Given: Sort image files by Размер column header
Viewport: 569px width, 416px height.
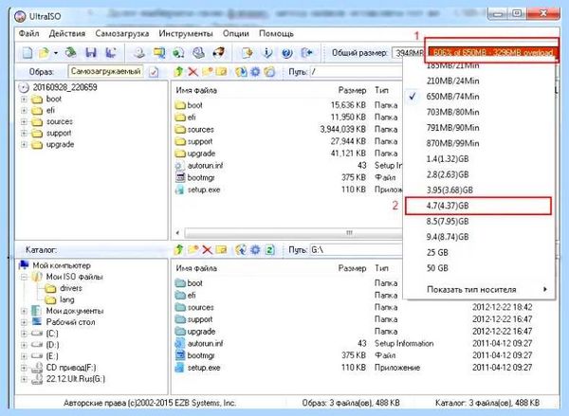Looking at the screenshot, I should pos(351,90).
